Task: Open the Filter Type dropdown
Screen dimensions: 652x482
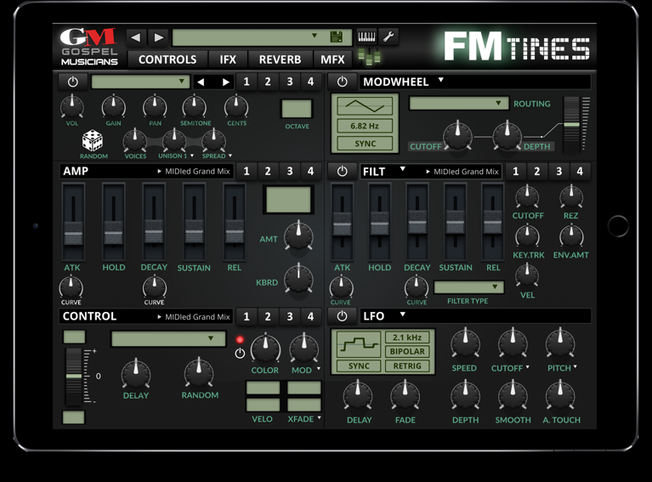Action: 468,287
